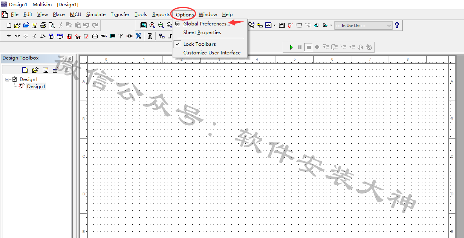The width and height of the screenshot is (464, 238).
Task: Close the Design Toolbox panel
Action: pos(70,58)
